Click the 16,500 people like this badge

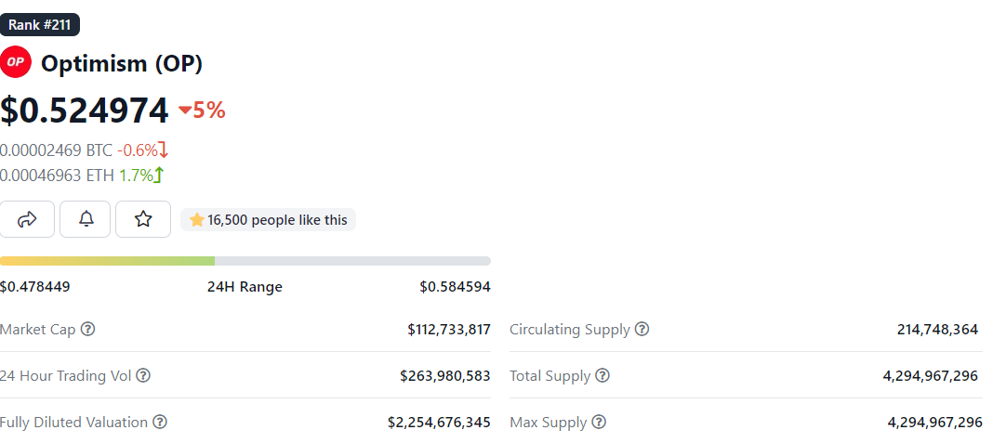pyautogui.click(x=268, y=220)
